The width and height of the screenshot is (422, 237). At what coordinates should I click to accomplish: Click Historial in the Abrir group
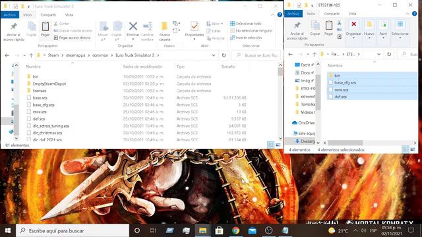point(216,38)
